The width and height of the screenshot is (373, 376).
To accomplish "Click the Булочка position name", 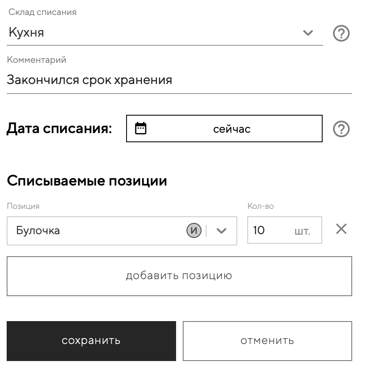I will 38,230.
